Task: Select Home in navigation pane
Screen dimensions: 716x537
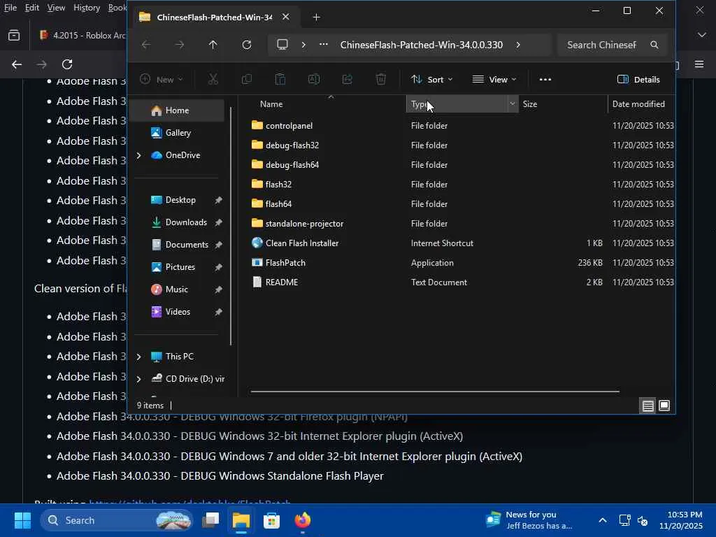Action: coord(178,110)
